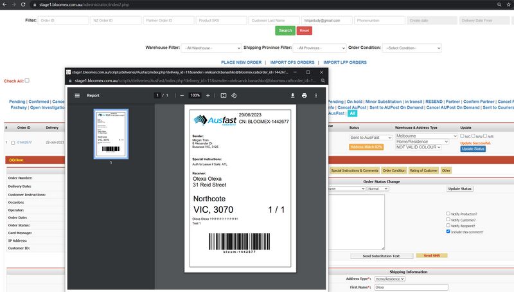Image resolution: width=514 pixels, height=292 pixels.
Task: Zoom out the PDF label
Action: click(x=182, y=95)
